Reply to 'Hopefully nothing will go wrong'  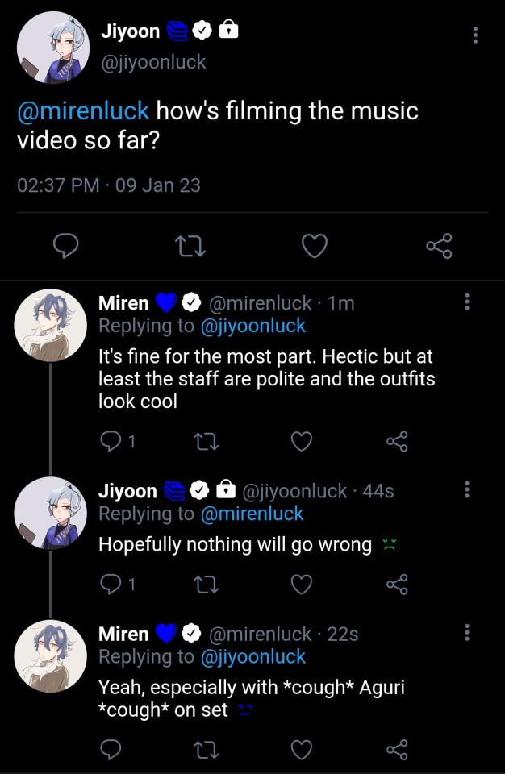click(109, 584)
